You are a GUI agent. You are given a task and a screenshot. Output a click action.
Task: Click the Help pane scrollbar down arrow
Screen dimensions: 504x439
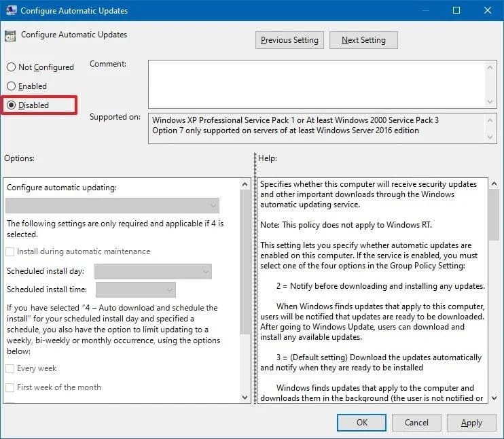click(494, 397)
